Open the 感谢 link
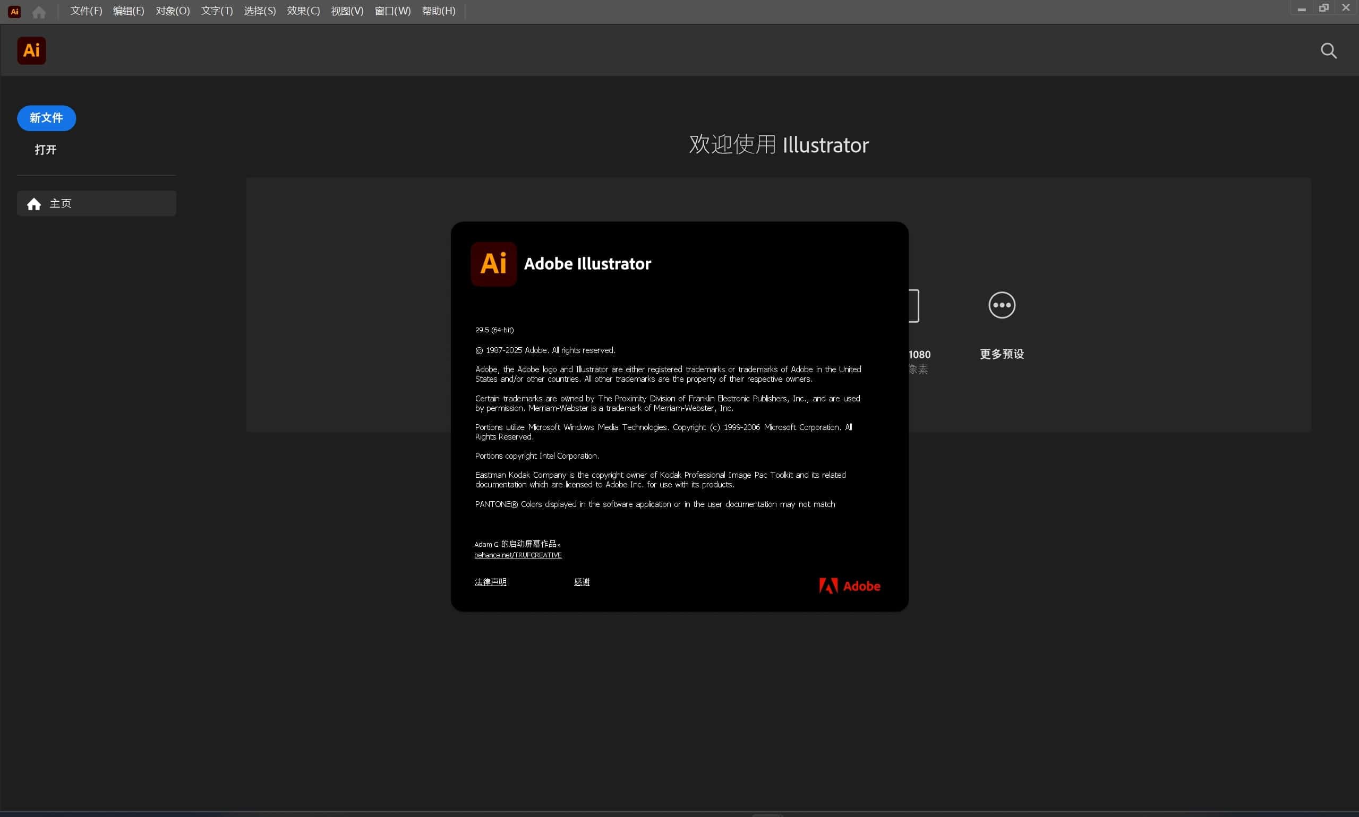 tap(582, 581)
